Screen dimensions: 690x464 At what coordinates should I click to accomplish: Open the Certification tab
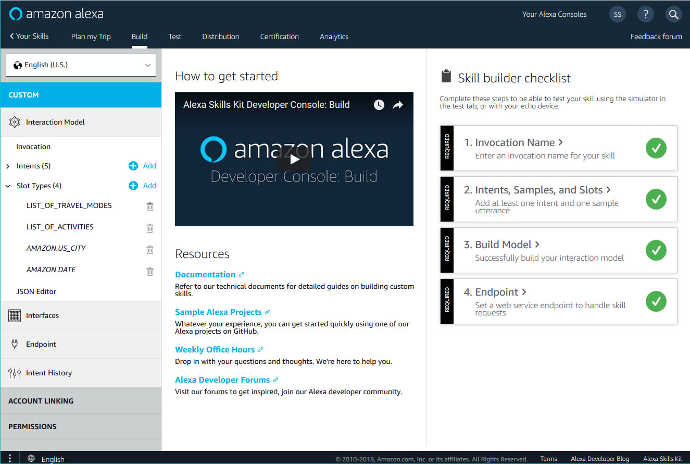click(280, 36)
